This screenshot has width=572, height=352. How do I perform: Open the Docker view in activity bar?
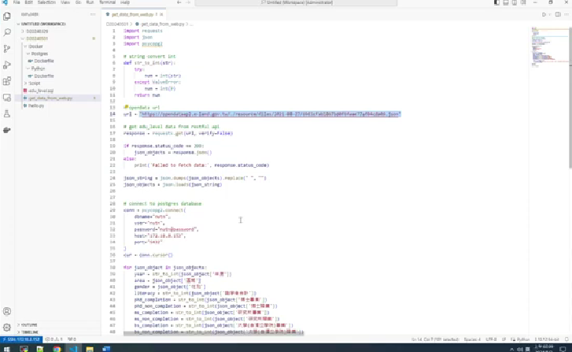(7, 130)
